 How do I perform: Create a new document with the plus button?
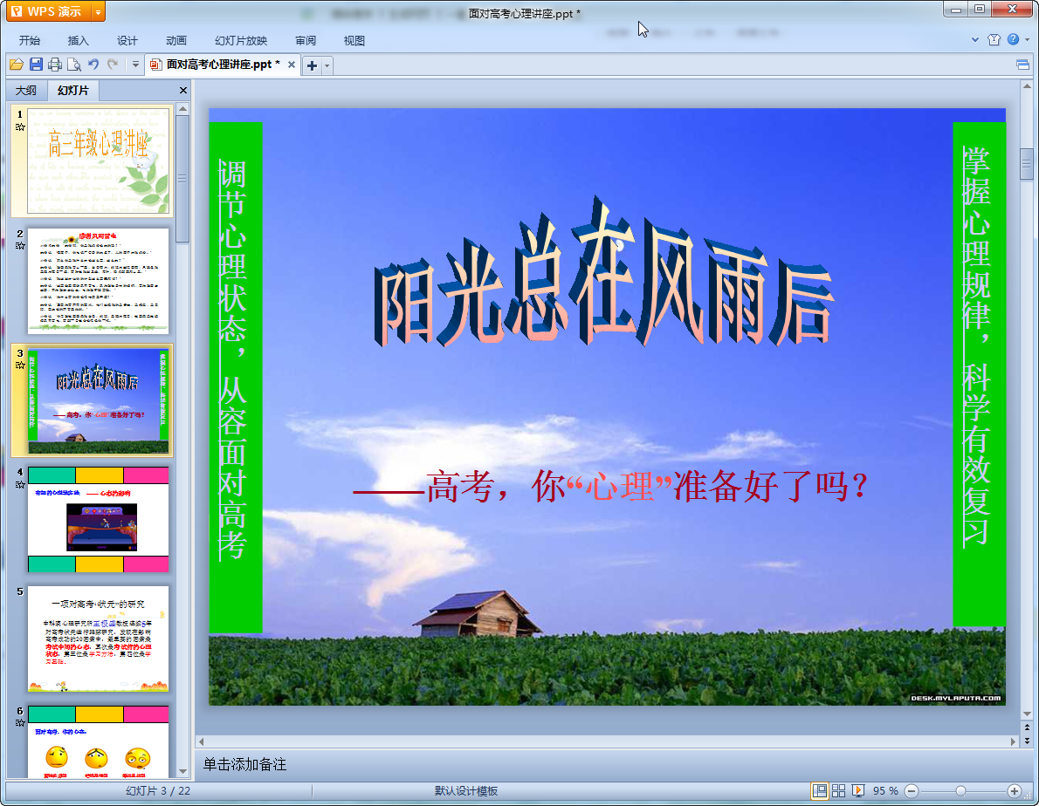pyautogui.click(x=312, y=65)
